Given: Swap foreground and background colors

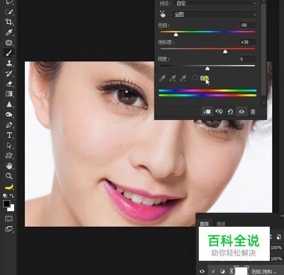Looking at the screenshot, I should coord(12,195).
